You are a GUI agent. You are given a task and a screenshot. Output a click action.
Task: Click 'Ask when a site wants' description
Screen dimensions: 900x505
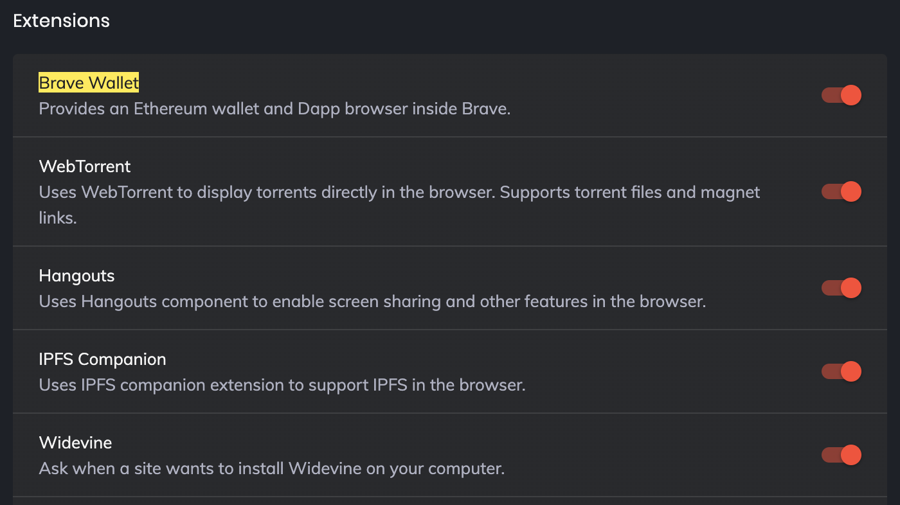(x=272, y=468)
